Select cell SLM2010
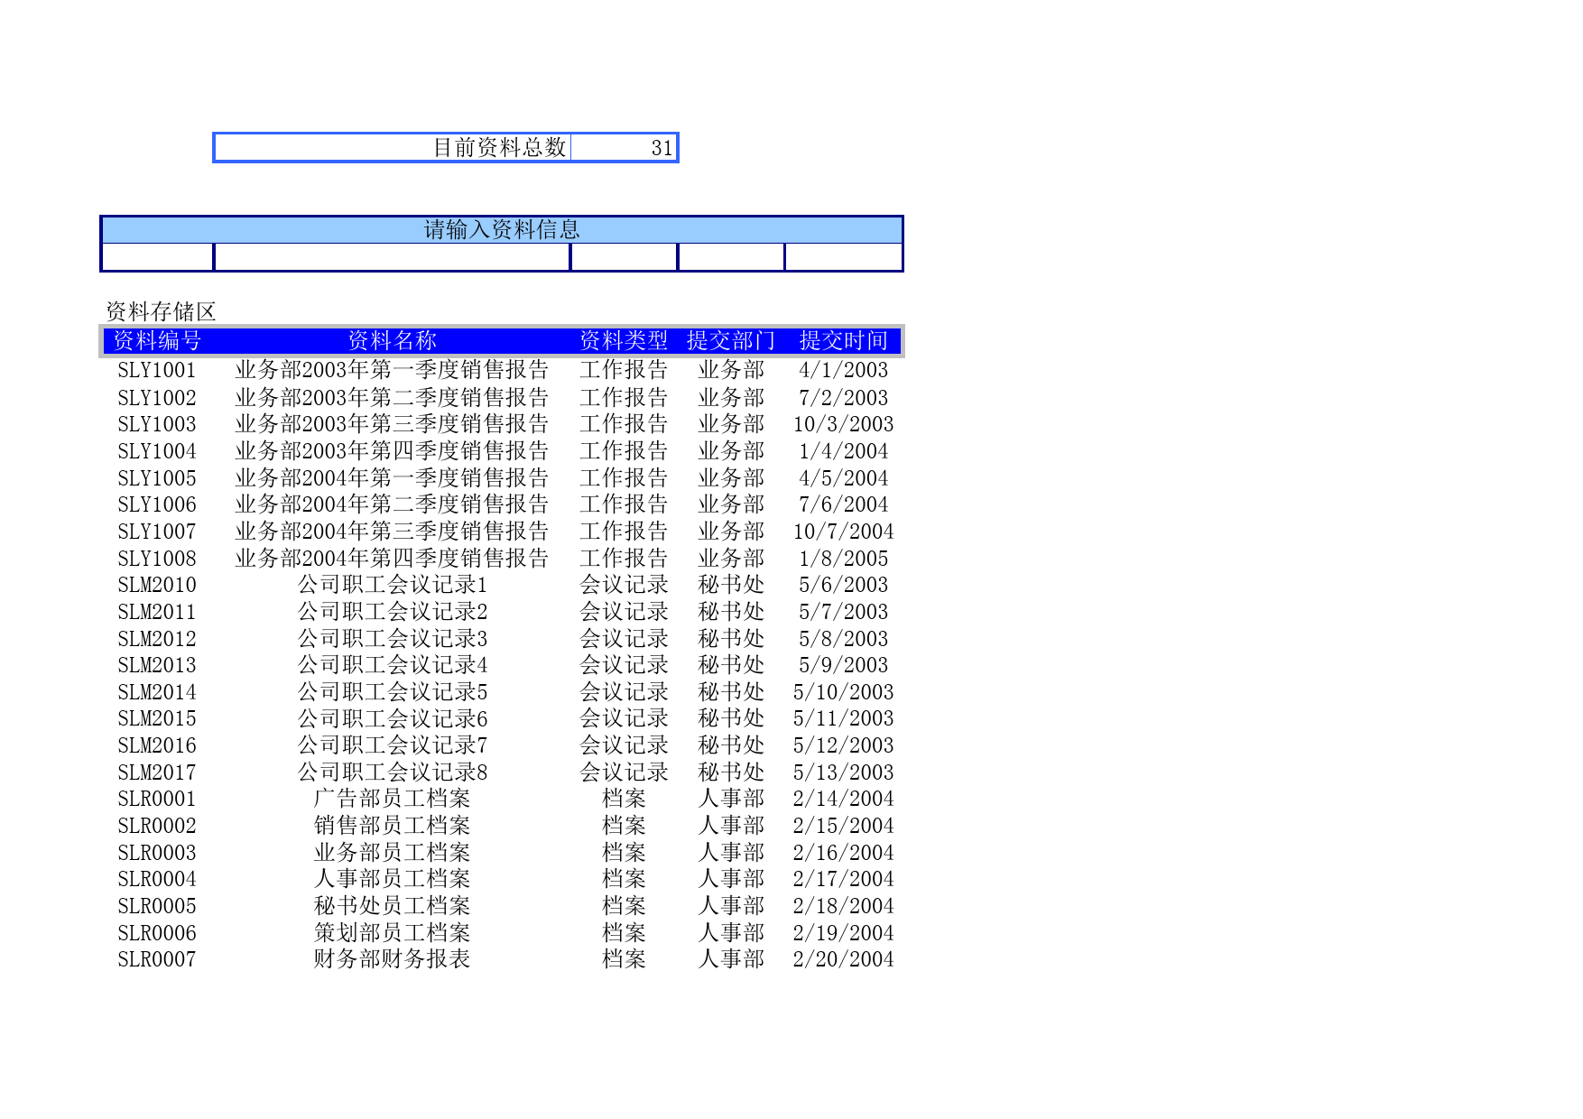The height and width of the screenshot is (1119, 1583). tap(157, 585)
